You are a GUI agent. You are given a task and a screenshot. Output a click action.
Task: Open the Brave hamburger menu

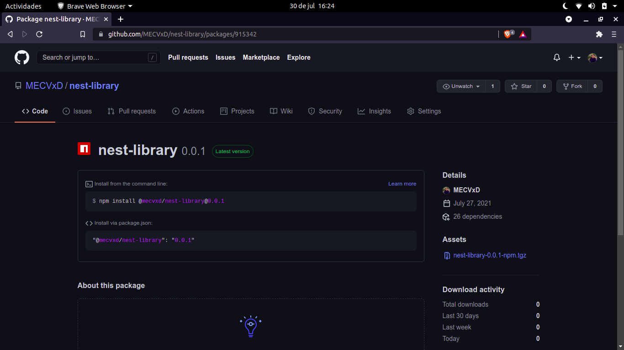(x=615, y=34)
